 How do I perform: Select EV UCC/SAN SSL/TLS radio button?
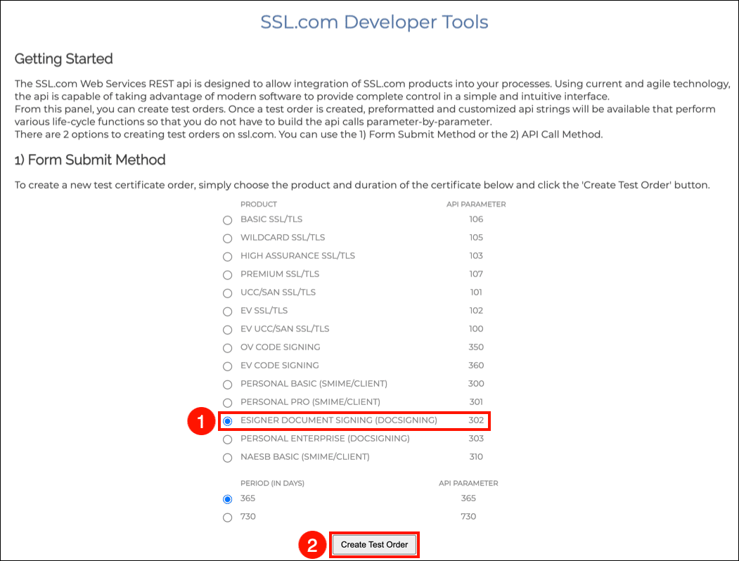point(227,329)
